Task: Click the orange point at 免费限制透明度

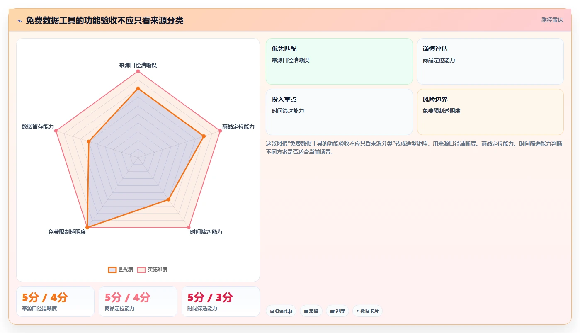Action: pyautogui.click(x=87, y=228)
